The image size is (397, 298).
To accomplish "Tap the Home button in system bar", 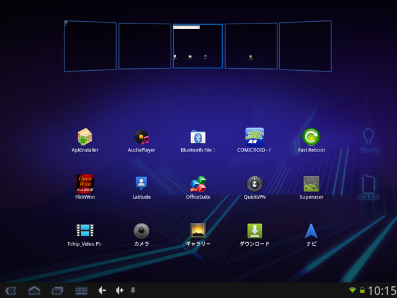I will [x=34, y=291].
